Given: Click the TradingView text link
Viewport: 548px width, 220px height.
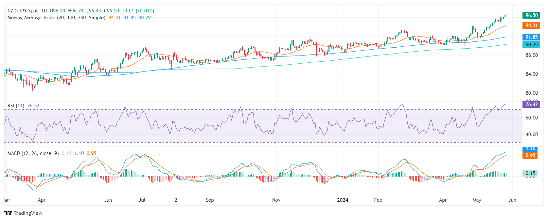Looking at the screenshot, I should tap(28, 213).
